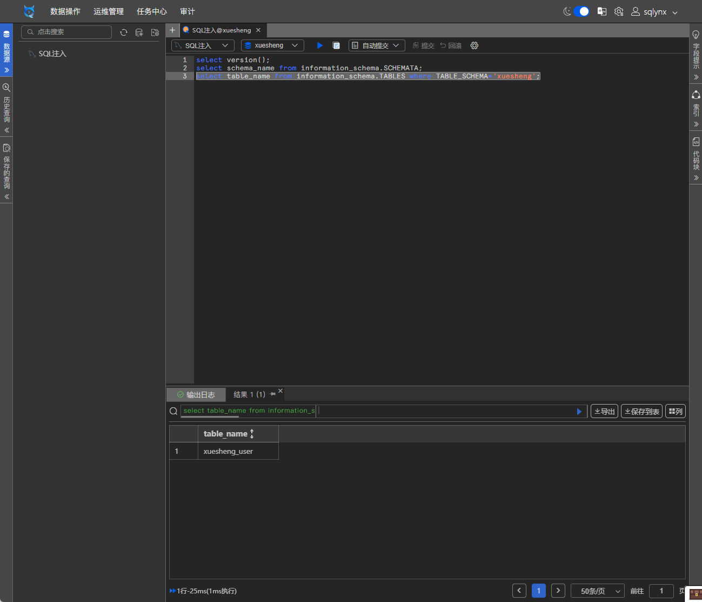
Task: Click the execution plan icon beside run
Action: click(336, 45)
